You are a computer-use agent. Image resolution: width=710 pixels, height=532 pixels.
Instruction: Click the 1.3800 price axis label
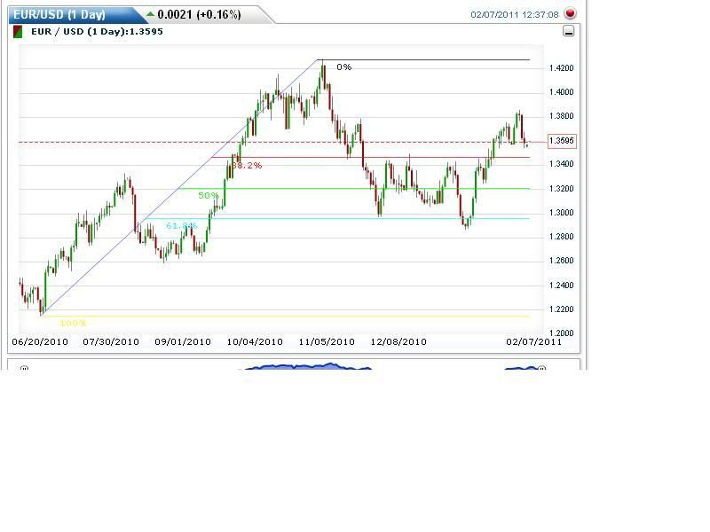(x=562, y=116)
